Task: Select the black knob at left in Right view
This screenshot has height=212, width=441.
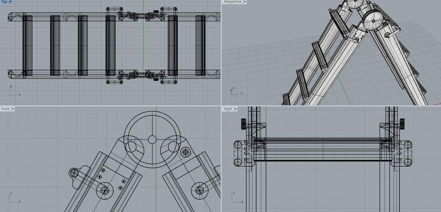Action: pyautogui.click(x=243, y=124)
